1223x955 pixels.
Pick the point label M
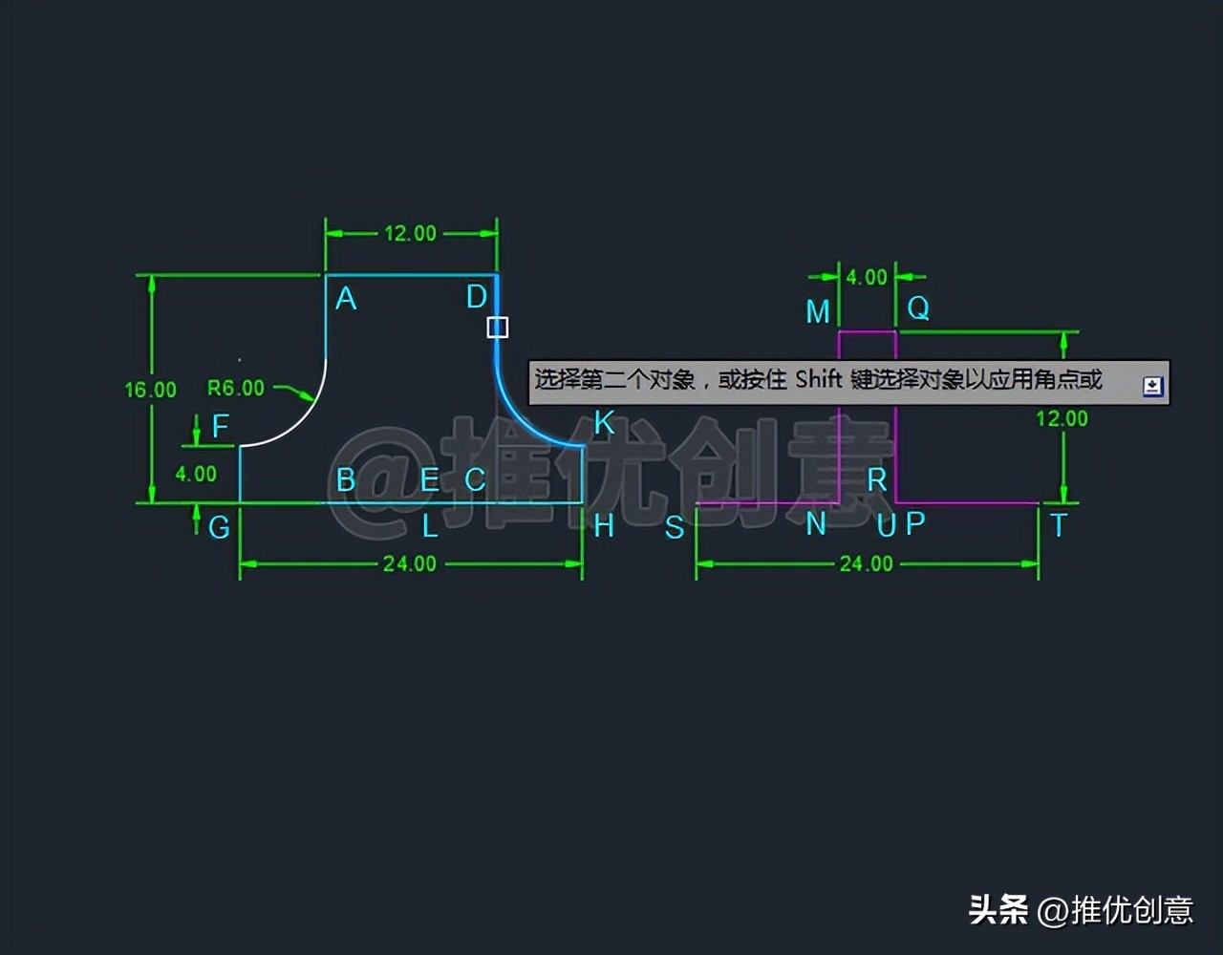pos(818,311)
